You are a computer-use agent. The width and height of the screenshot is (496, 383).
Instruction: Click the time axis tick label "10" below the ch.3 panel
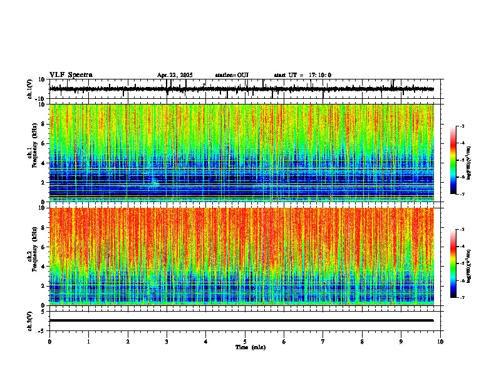440,342
